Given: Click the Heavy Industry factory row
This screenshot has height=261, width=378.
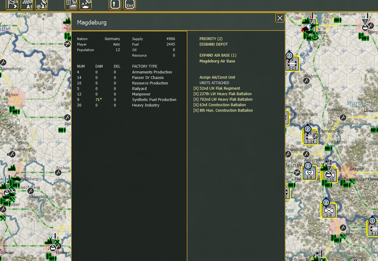Looking at the screenshot, I should [118, 105].
